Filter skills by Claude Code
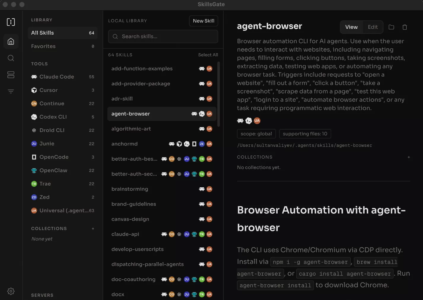423x300 pixels. (x=63, y=77)
